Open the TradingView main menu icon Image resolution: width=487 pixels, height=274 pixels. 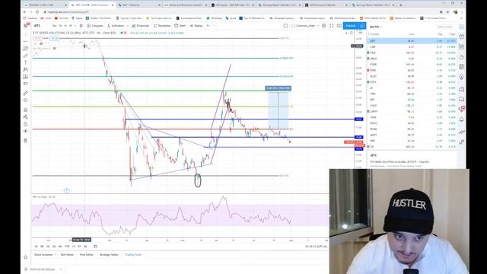(26, 25)
